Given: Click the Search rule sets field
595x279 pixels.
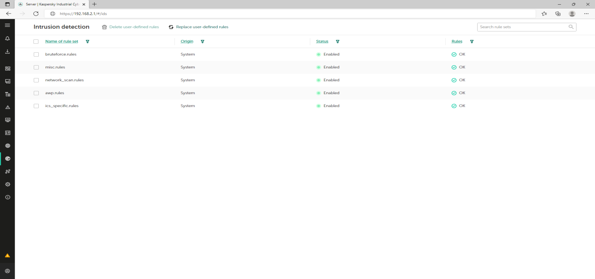Looking at the screenshot, I should click(x=523, y=27).
